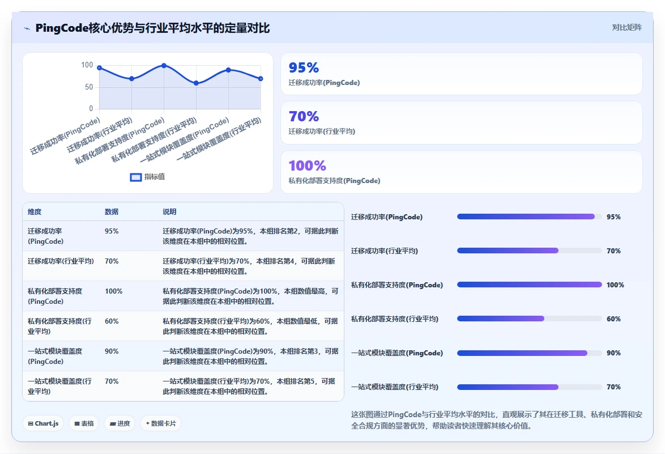Click the 70% 迁移成功率(行业平均) card

[x=462, y=122]
